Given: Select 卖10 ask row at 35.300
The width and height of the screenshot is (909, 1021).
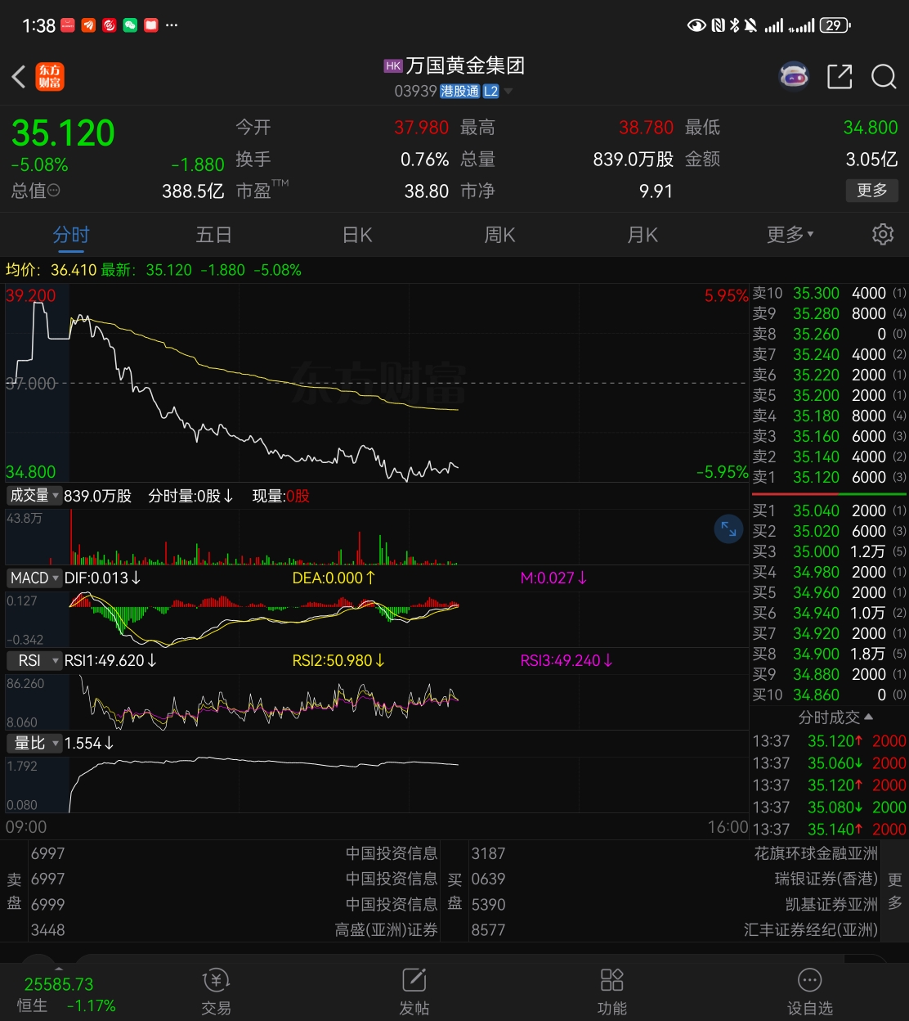Looking at the screenshot, I should click(x=829, y=293).
